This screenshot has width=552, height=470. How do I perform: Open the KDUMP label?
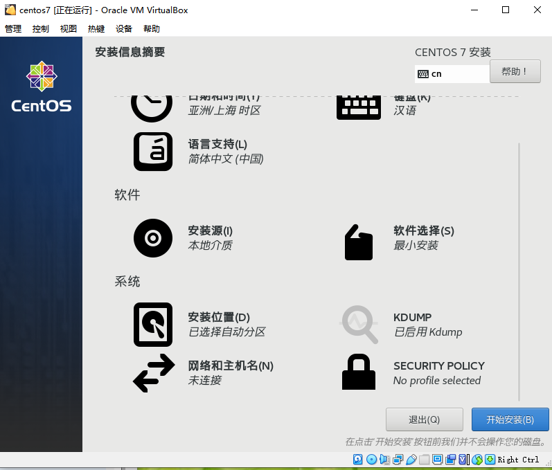pyautogui.click(x=412, y=317)
